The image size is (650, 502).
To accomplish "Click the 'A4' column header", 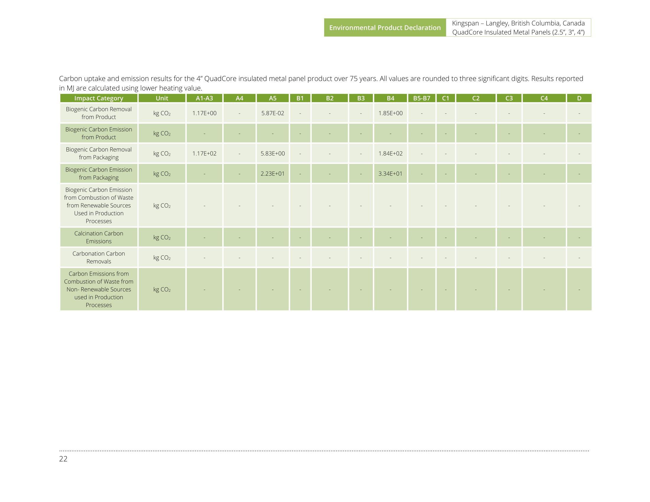I will pyautogui.click(x=240, y=98).
